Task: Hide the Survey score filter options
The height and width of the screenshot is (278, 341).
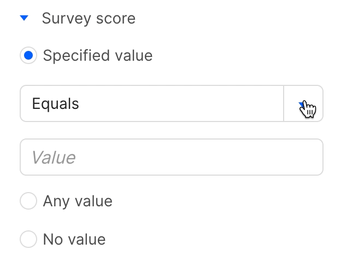Action: pos(24,18)
